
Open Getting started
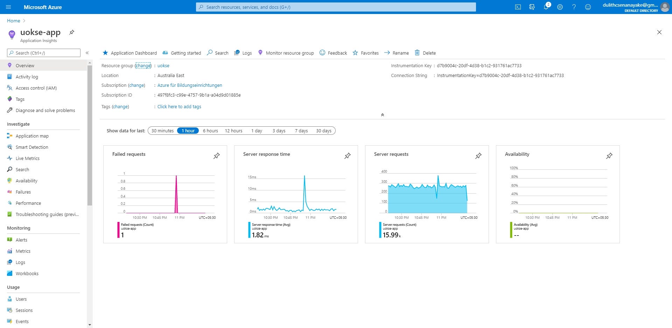pos(182,53)
